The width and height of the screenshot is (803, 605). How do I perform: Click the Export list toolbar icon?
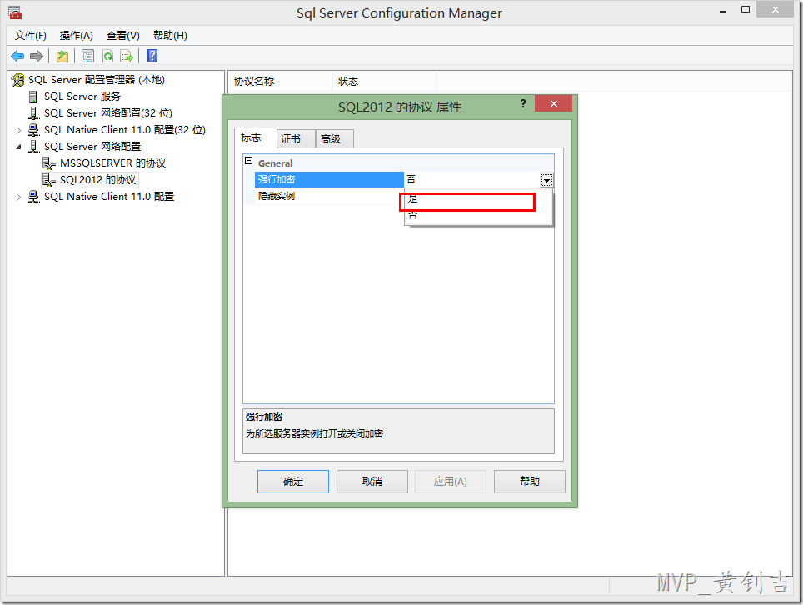tap(126, 56)
